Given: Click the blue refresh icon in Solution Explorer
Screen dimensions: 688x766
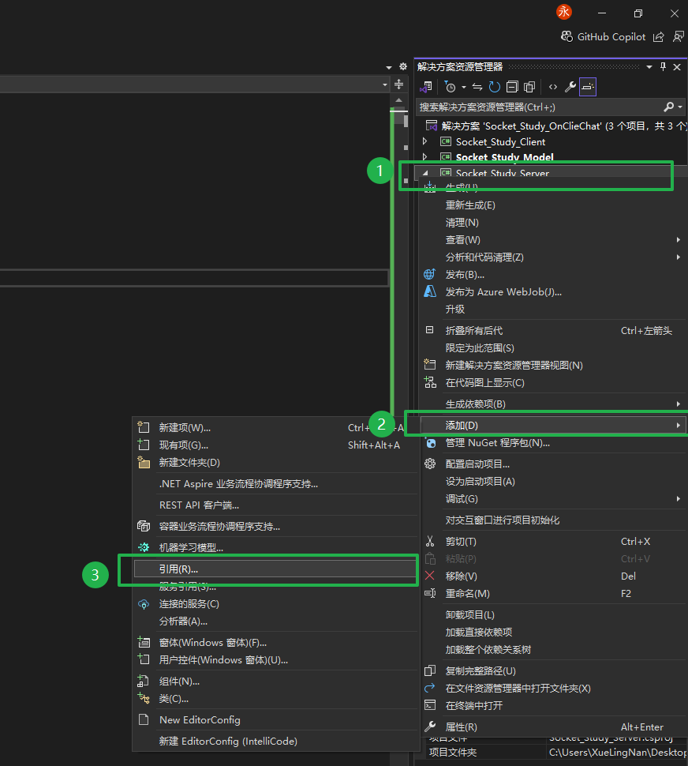Looking at the screenshot, I should pos(494,87).
